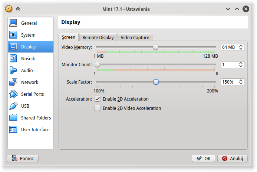Screen dimensions: 257x172
Task: Decrease Scale Factor with down arrow
Action: tap(241, 83)
